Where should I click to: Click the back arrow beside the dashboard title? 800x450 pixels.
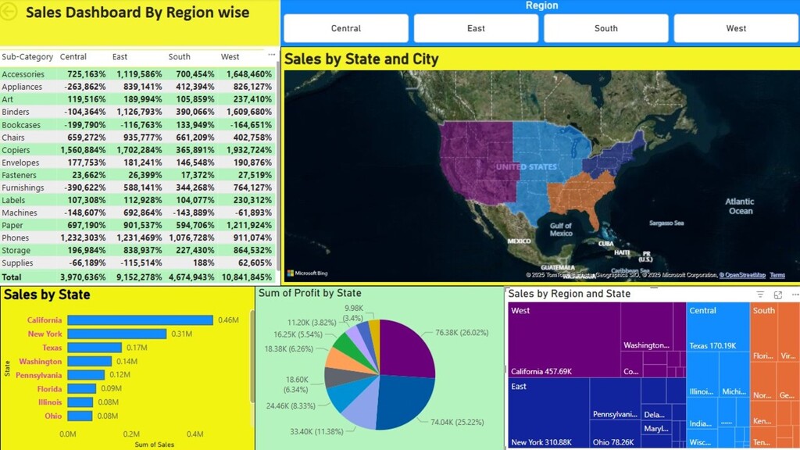[9, 12]
